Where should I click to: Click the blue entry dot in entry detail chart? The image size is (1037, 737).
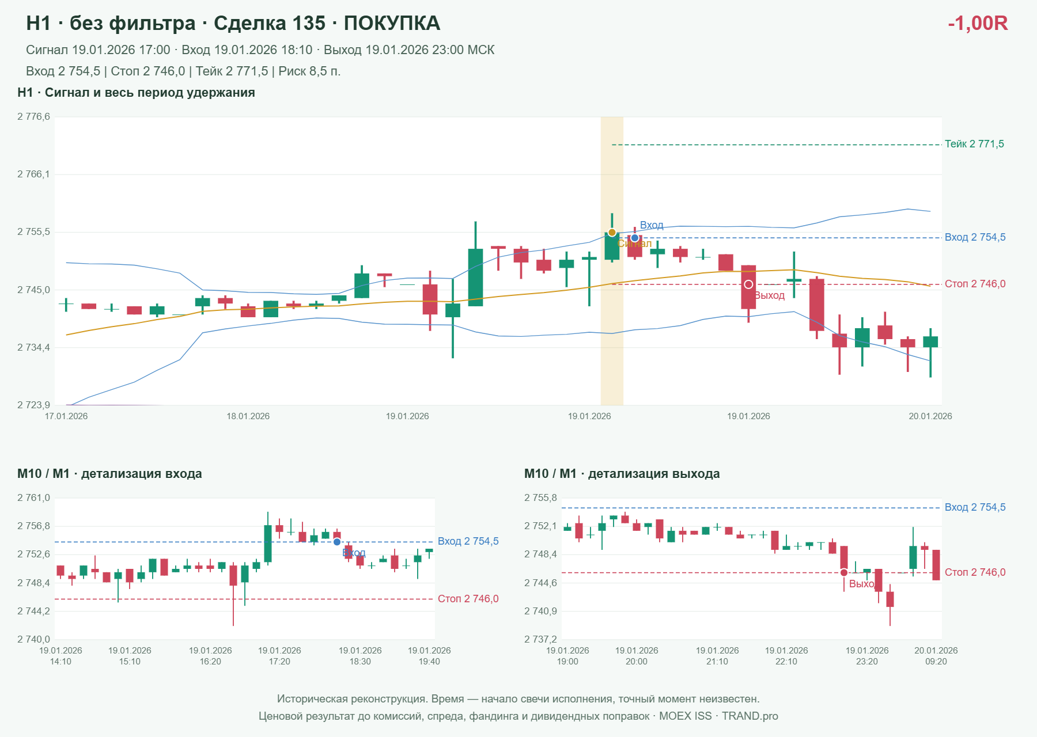click(337, 542)
